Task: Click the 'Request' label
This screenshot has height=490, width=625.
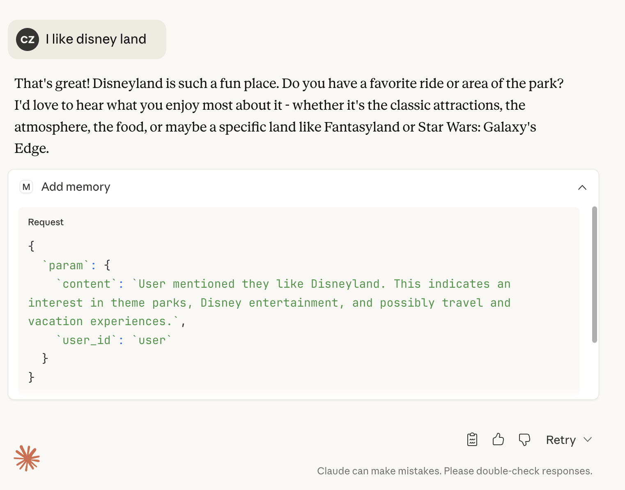Action: pos(46,222)
